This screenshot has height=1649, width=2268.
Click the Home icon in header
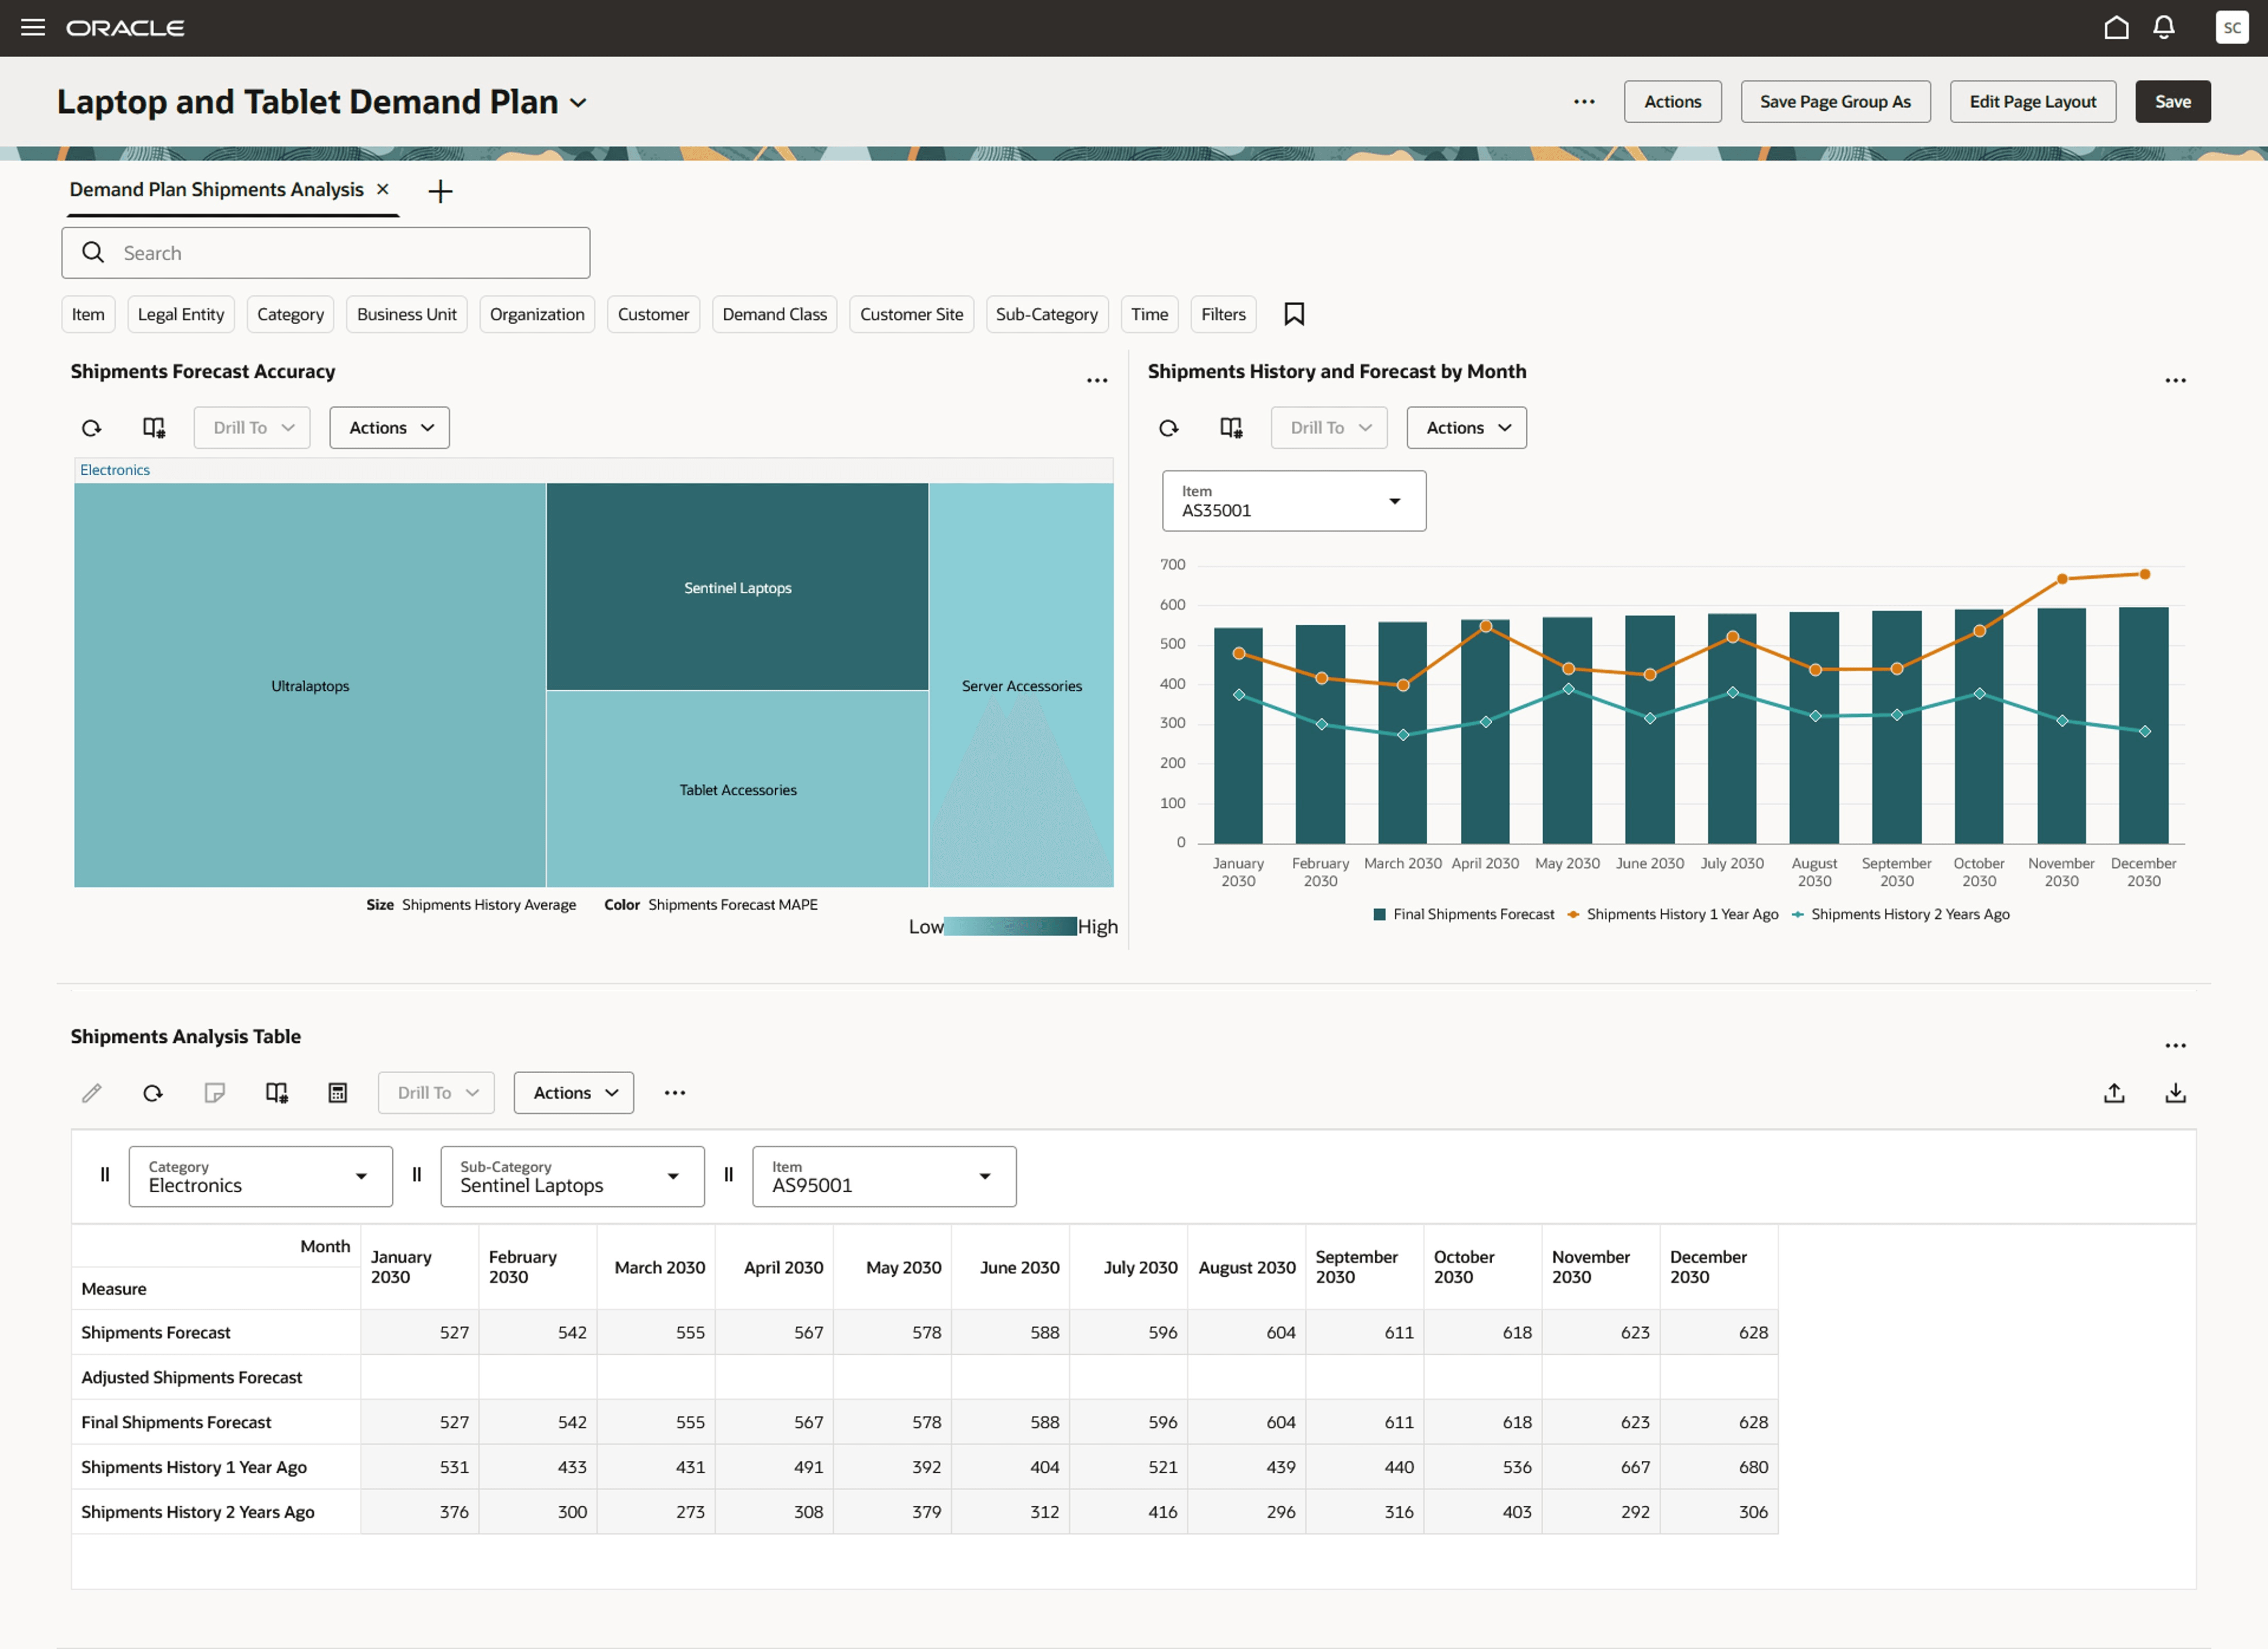pos(2116,27)
